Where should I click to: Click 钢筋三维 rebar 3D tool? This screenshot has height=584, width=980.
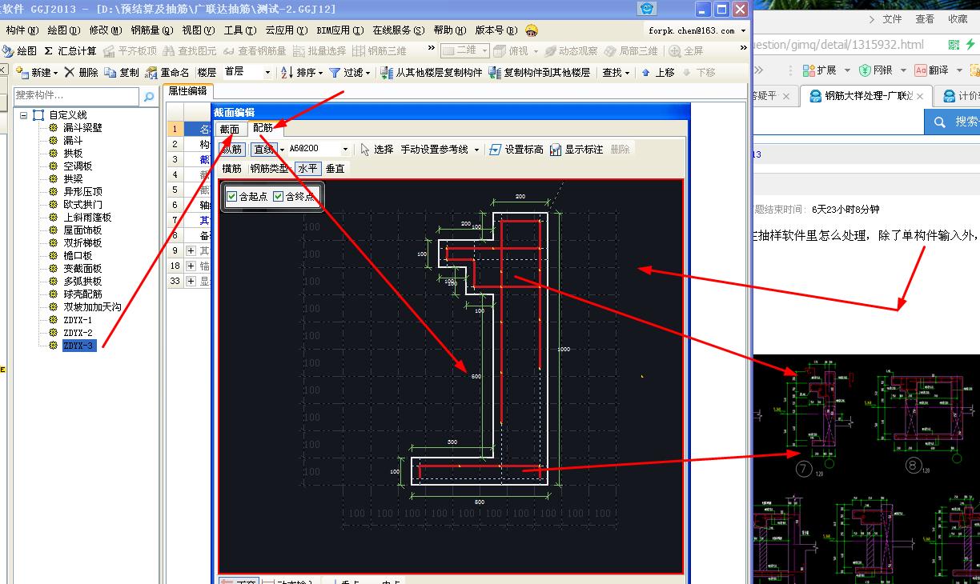pos(380,50)
